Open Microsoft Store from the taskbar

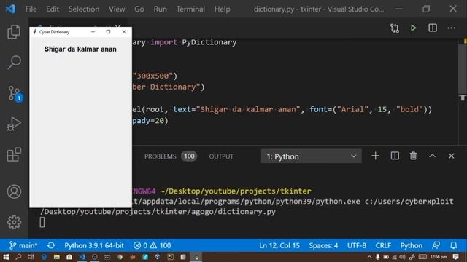(x=69, y=257)
